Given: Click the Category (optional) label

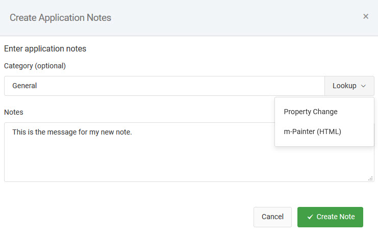Looking at the screenshot, I should [x=35, y=66].
